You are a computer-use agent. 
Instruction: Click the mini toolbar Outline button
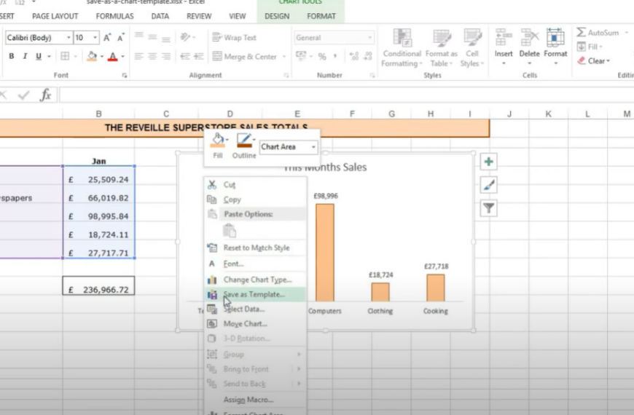click(x=244, y=146)
